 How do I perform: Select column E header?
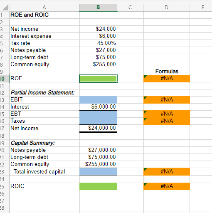203,7
